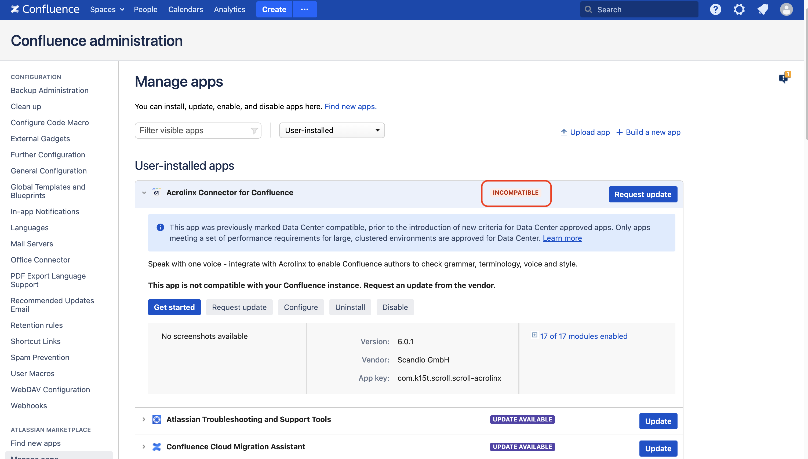808x459 pixels.
Task: Click the INCOMPATIBLE status badge
Action: coord(516,193)
